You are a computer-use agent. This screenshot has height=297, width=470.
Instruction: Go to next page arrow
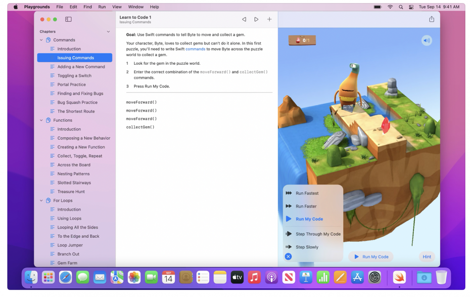pyautogui.click(x=256, y=19)
